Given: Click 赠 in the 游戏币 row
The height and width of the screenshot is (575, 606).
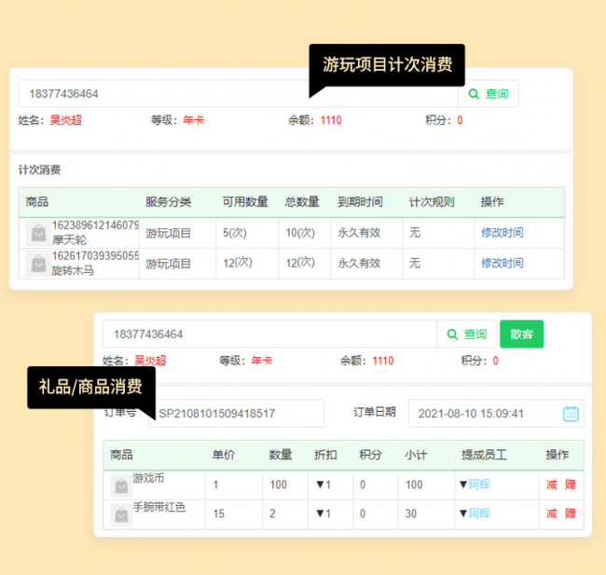Looking at the screenshot, I should [x=570, y=485].
